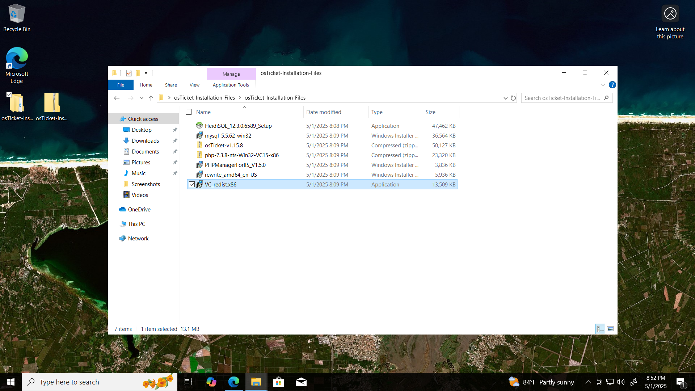Open Videos folder in navigation pane
Screen dimensions: 695x391
140,195
